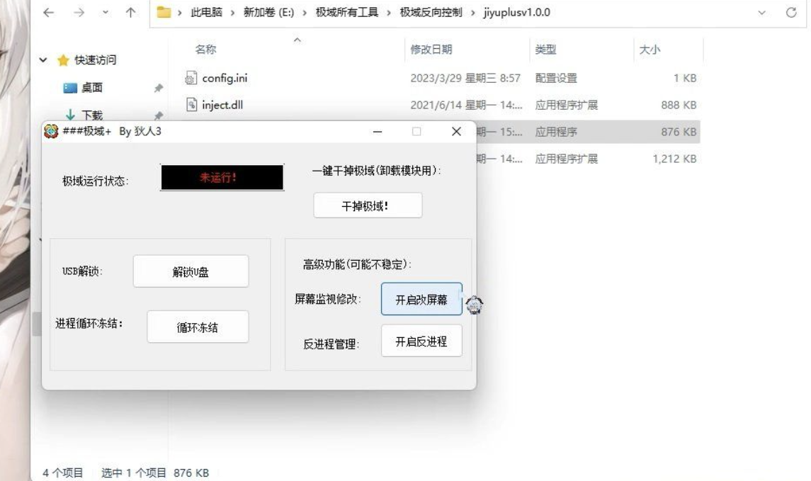Activate 循环冻结 process loop freeze
Screen dimensions: 811x481
[197, 327]
